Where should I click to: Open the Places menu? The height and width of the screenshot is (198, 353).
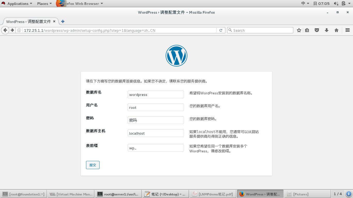(44, 3)
